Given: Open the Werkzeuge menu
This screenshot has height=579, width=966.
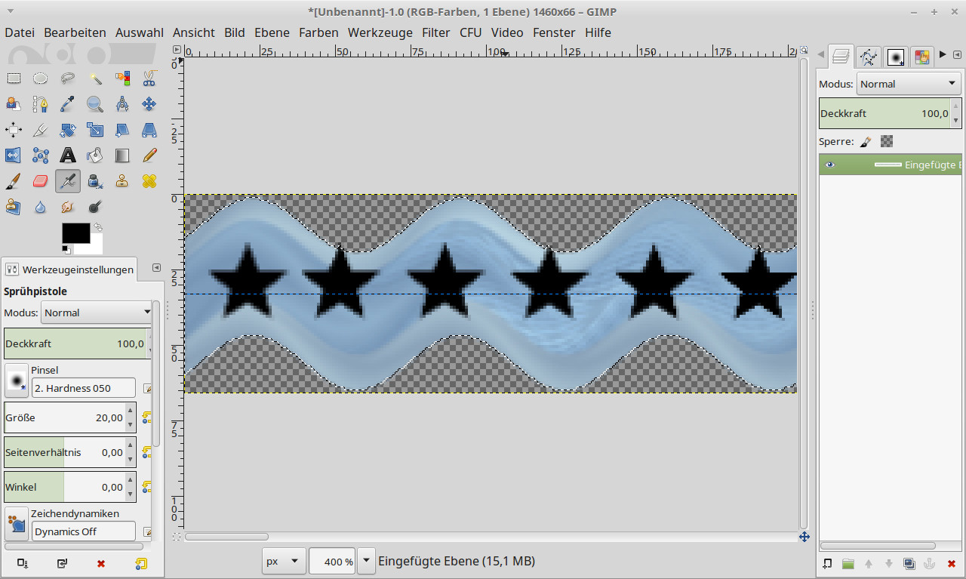Looking at the screenshot, I should click(x=380, y=32).
